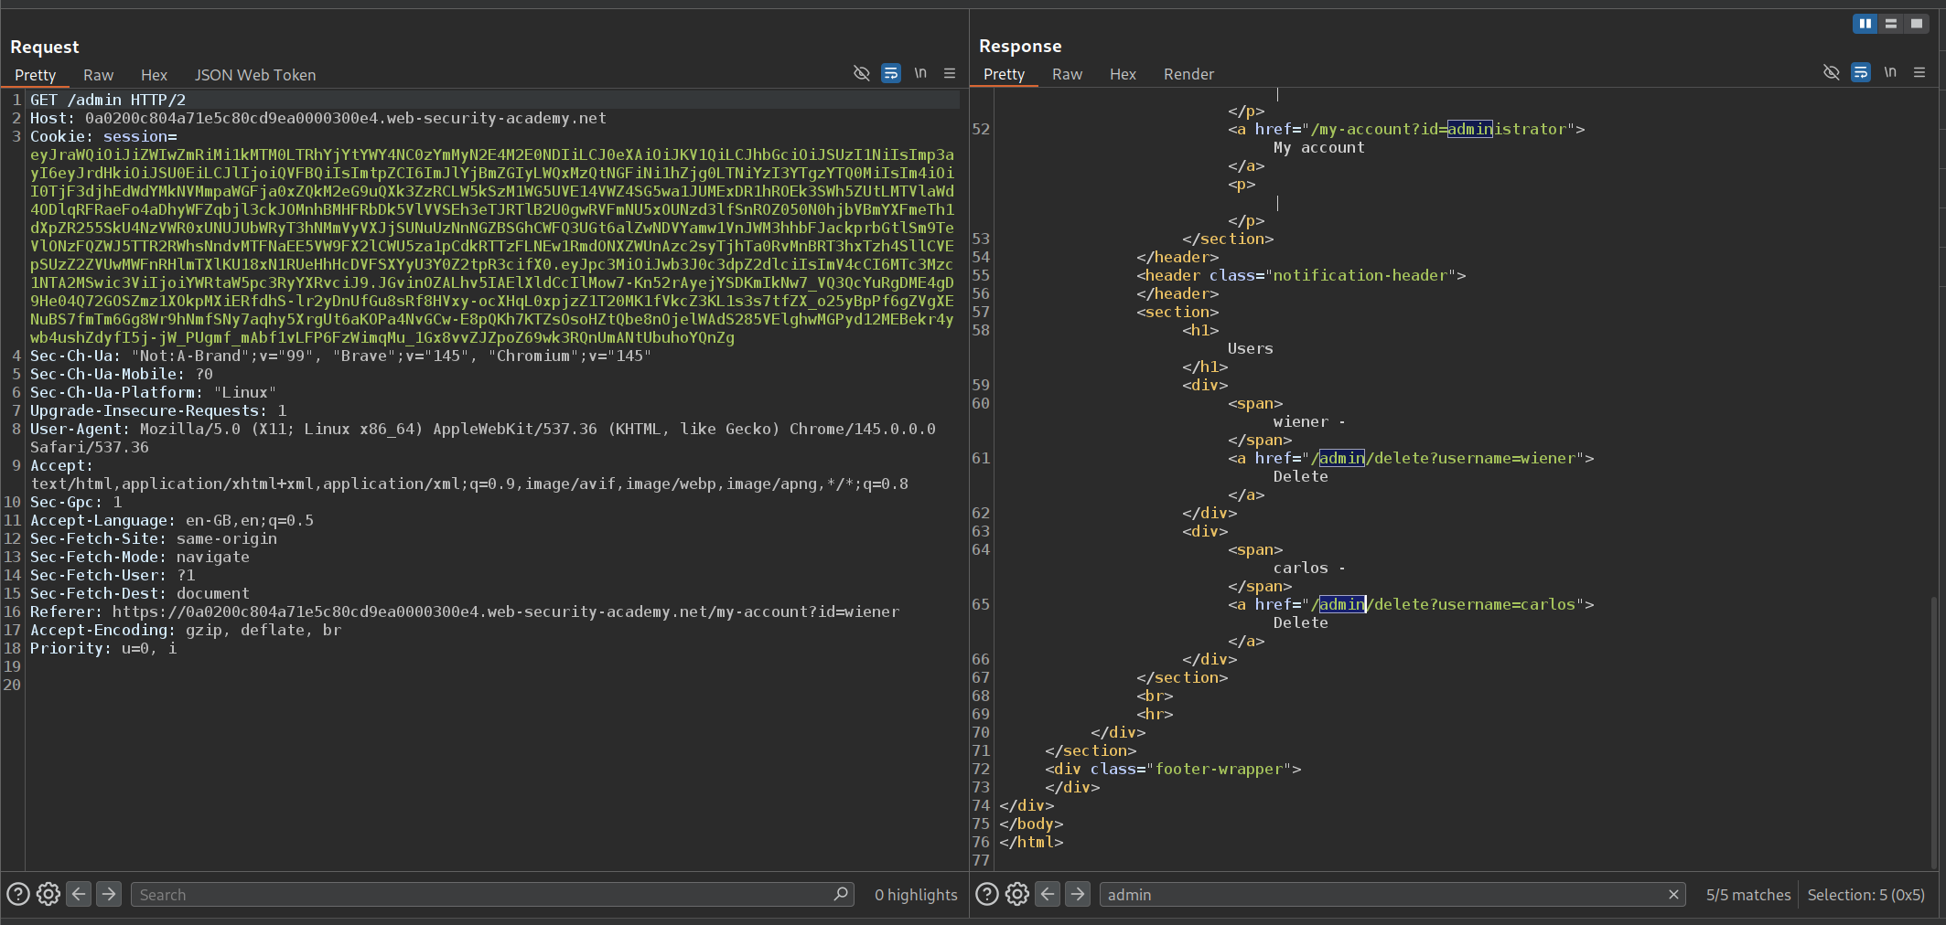This screenshot has width=1946, height=925.
Task: Clear the 'admin' search term
Action: tap(1673, 894)
